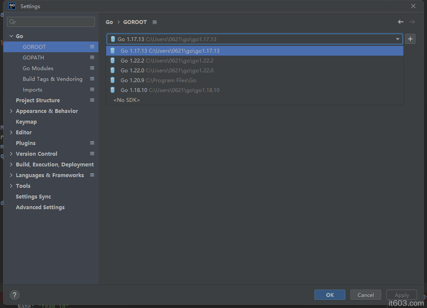This screenshot has width=427, height=308.
Task: Select the <No SDK> option
Action: click(127, 100)
